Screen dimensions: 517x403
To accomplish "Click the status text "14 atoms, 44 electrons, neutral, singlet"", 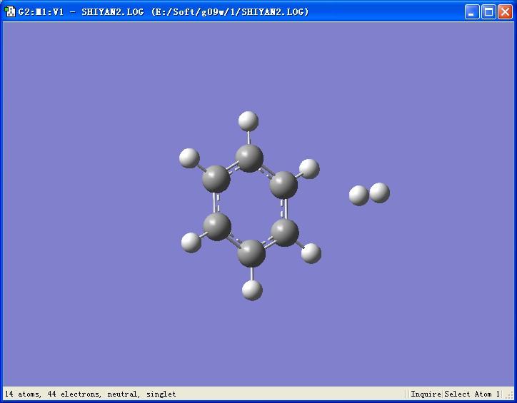I will coord(91,394).
